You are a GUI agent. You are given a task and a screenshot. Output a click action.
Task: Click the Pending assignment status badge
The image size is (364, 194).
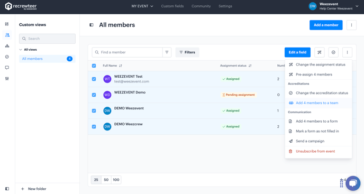click(239, 95)
